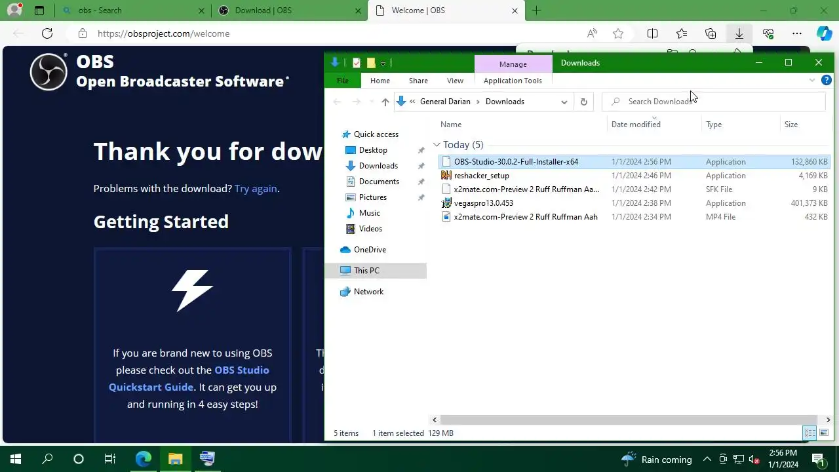Viewport: 839px width, 472px height.
Task: Open the Edge tab actions menu icon
Action: point(39,10)
